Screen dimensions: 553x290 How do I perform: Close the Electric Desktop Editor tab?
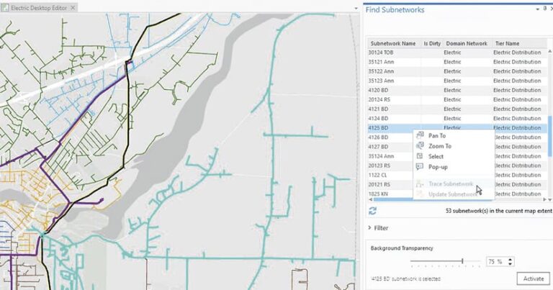73,7
